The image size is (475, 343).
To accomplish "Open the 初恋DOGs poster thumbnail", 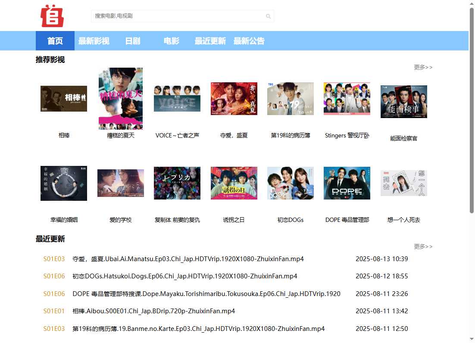I will click(290, 183).
